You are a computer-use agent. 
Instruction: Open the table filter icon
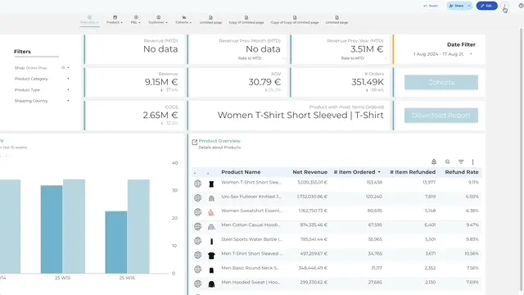pyautogui.click(x=461, y=162)
